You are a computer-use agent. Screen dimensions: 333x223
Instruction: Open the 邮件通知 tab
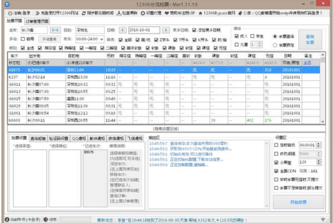[x=97, y=138]
